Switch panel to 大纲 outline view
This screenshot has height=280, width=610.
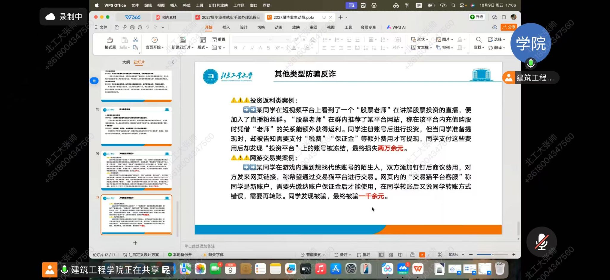point(126,62)
